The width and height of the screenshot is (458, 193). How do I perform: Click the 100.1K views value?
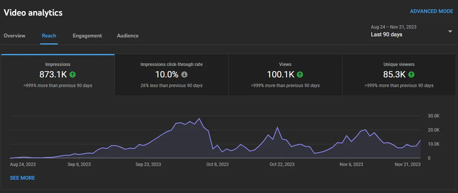281,74
